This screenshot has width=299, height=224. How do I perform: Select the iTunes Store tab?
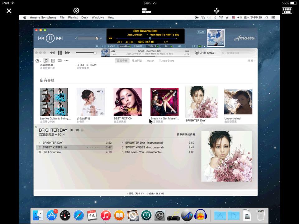pos(166,61)
